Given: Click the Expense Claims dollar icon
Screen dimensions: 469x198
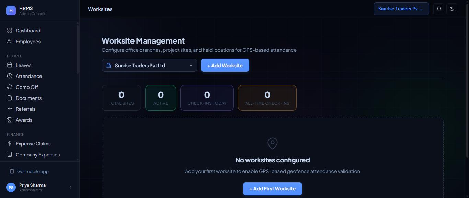Looking at the screenshot, I should tap(10, 144).
